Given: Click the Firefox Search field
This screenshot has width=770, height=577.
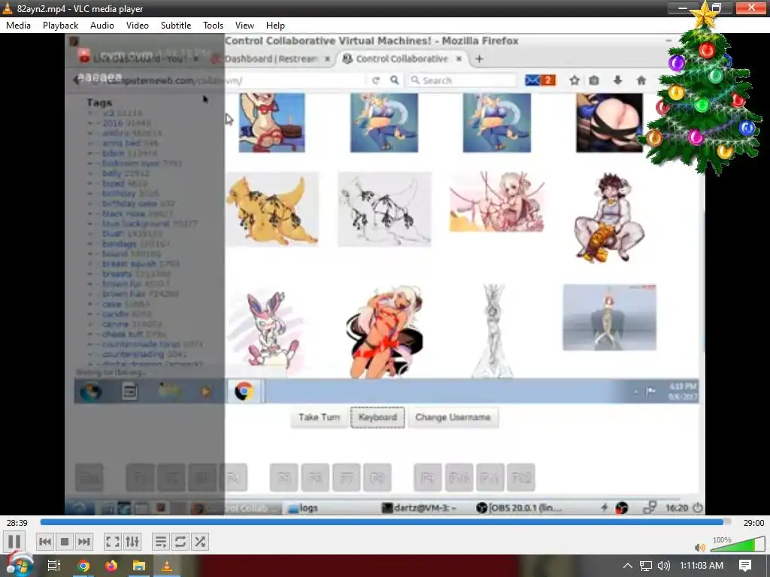Looking at the screenshot, I should [x=462, y=80].
